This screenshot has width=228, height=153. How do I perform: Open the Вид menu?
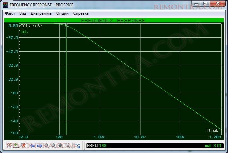[x=23, y=13]
